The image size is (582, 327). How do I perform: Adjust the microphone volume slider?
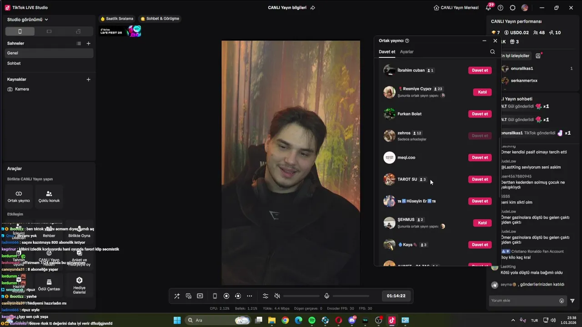click(351, 296)
